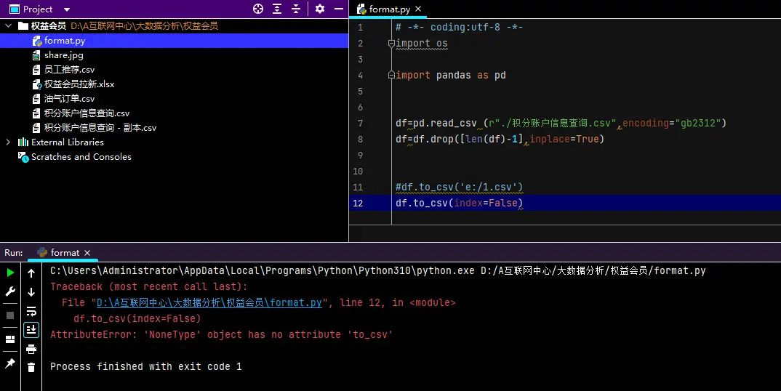This screenshot has height=391, width=781.
Task: Select format.py in the project tree
Action: [174, 41]
